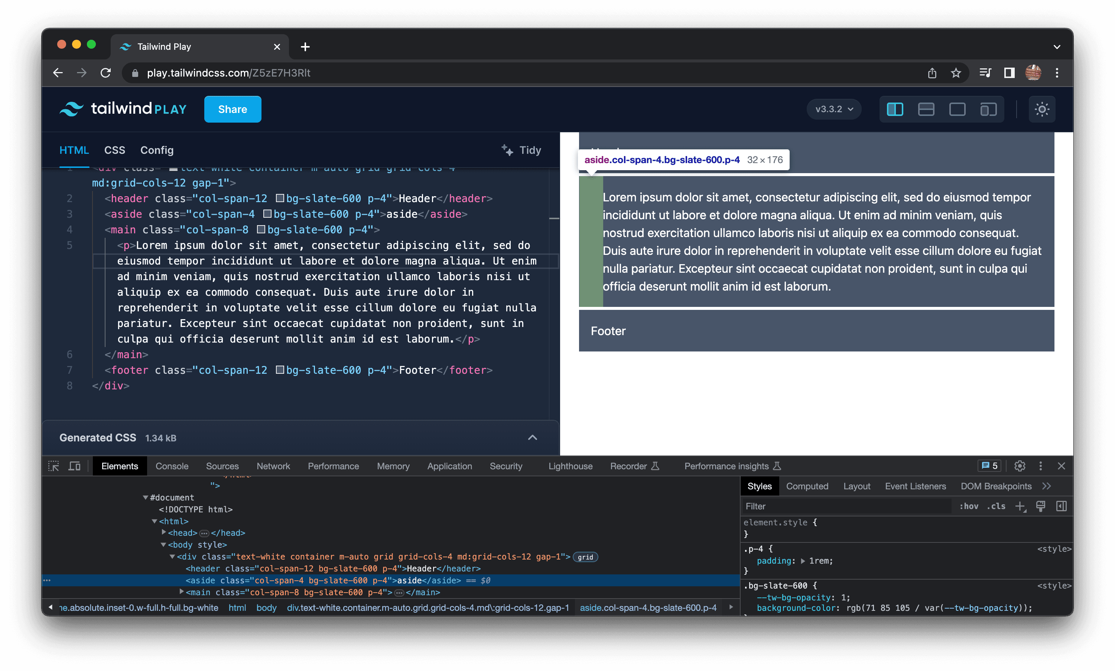Open the Event Listeners tab
Screen dimensions: 1115x671
click(x=915, y=486)
